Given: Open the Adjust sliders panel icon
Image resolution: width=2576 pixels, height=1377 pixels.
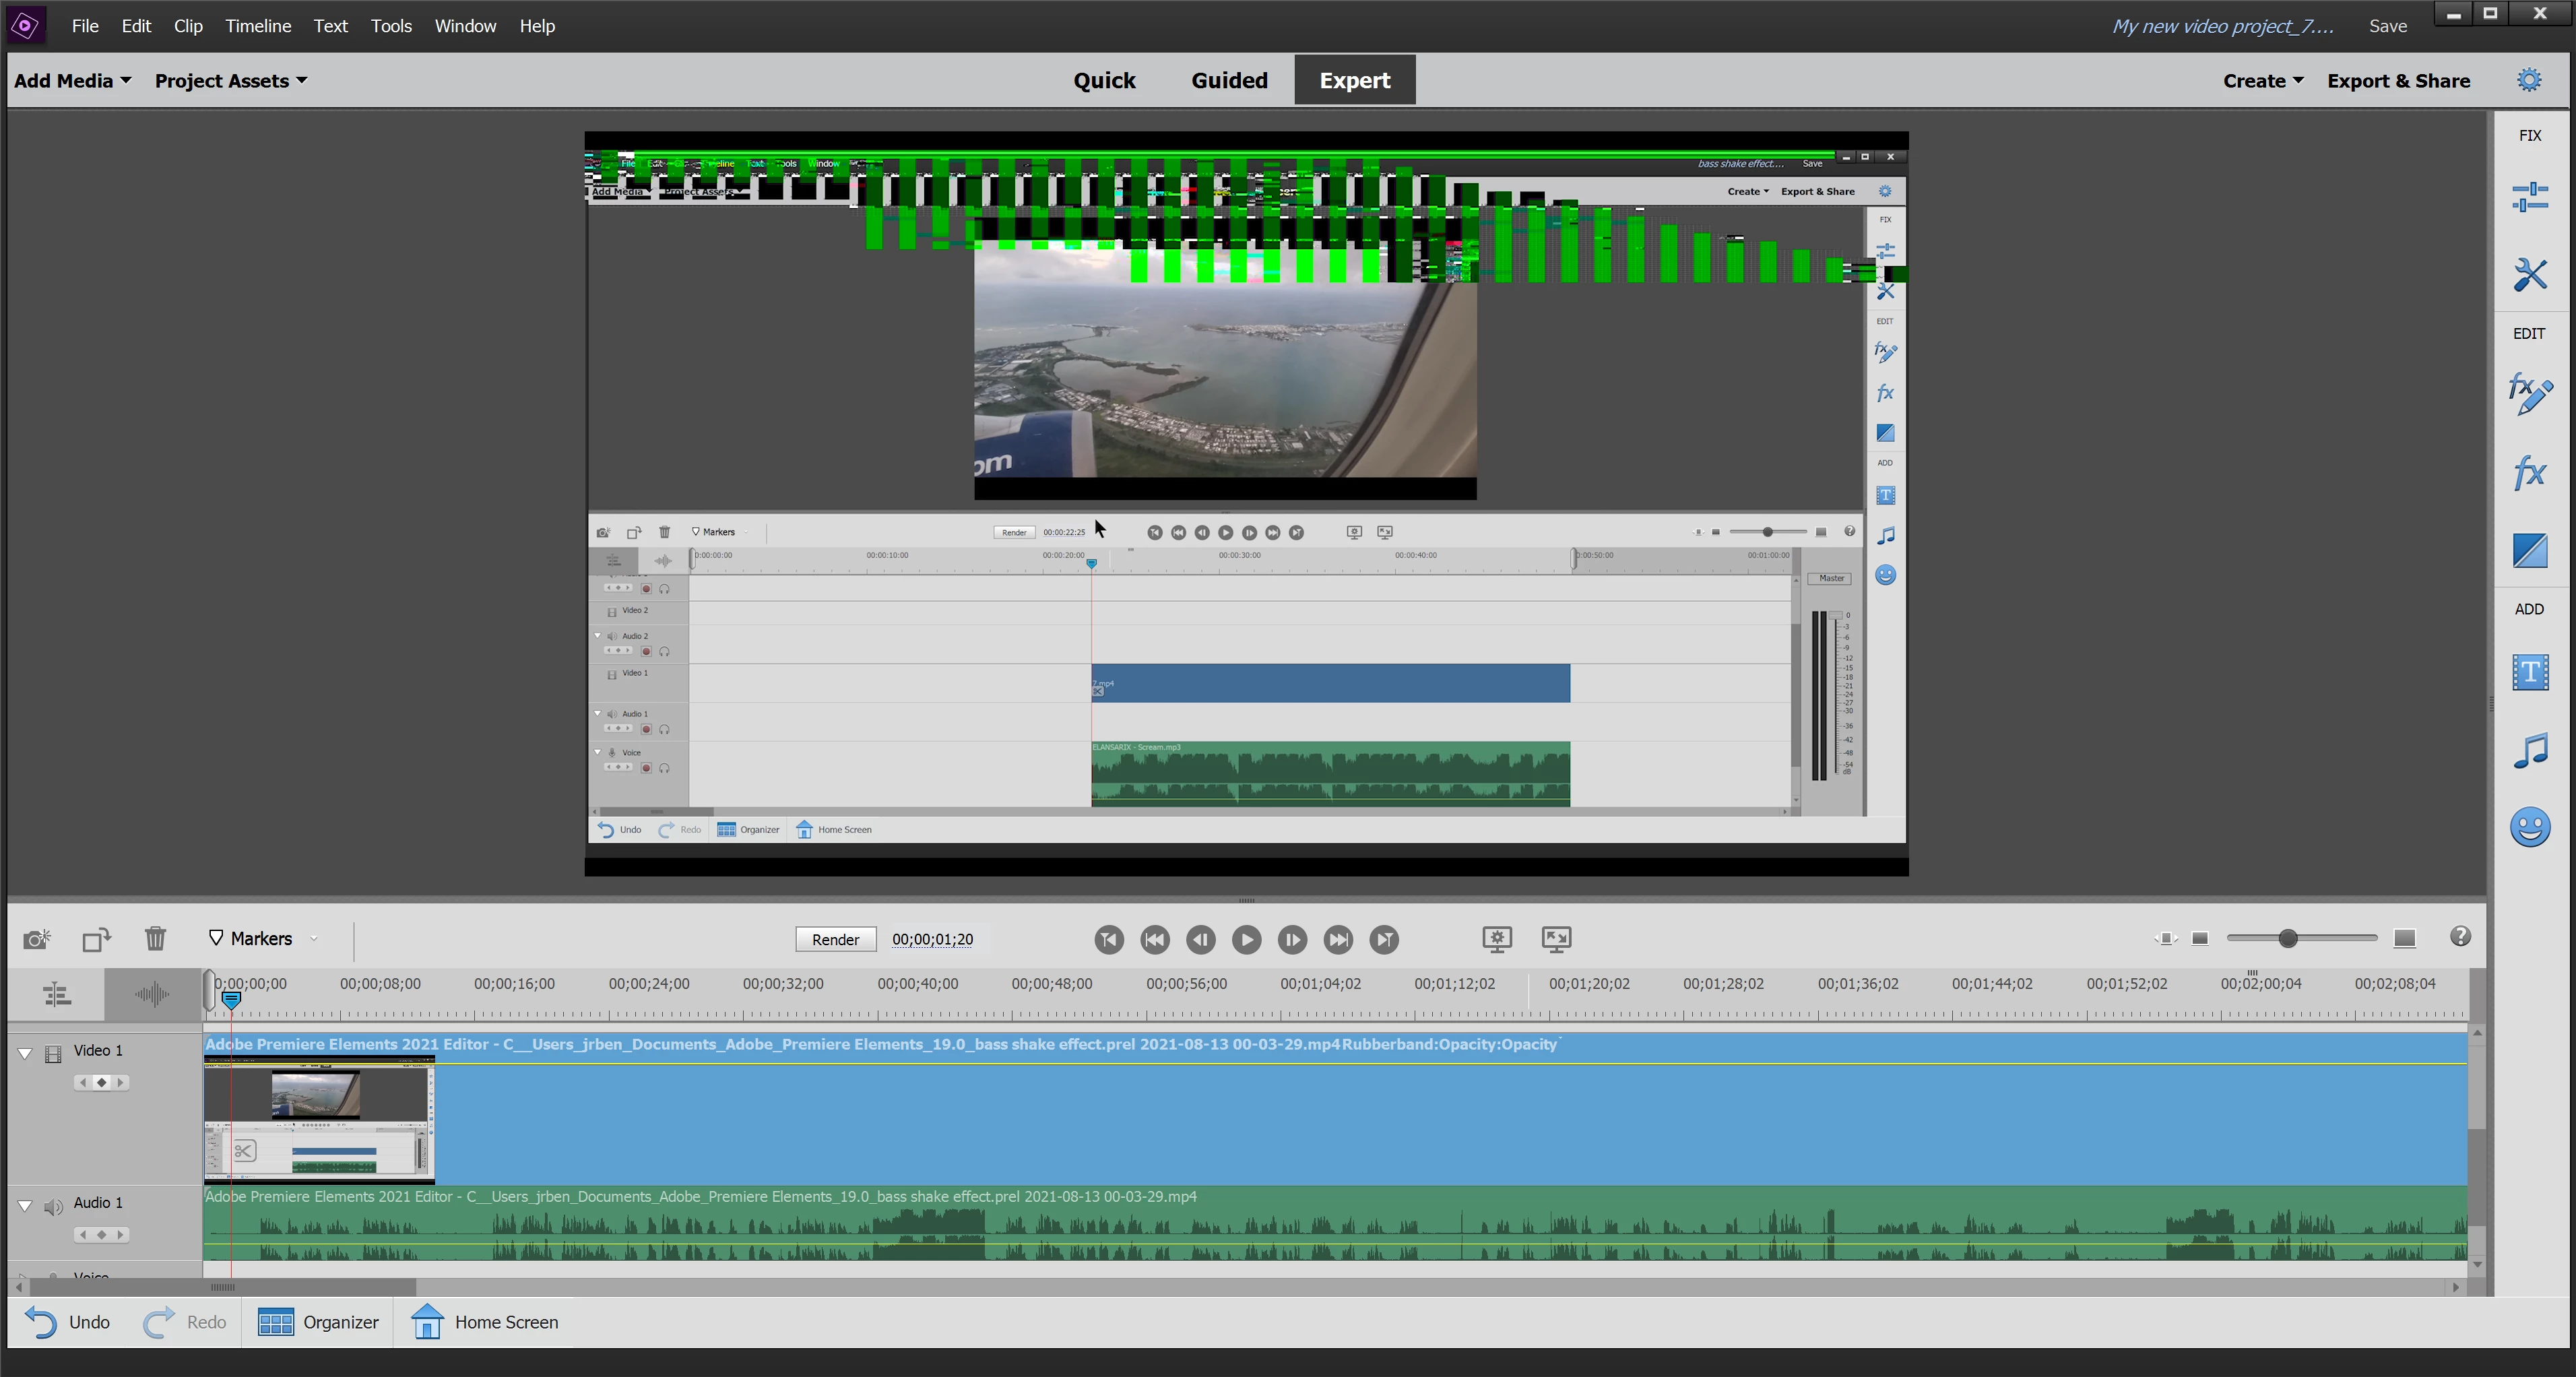Looking at the screenshot, I should click(2529, 197).
